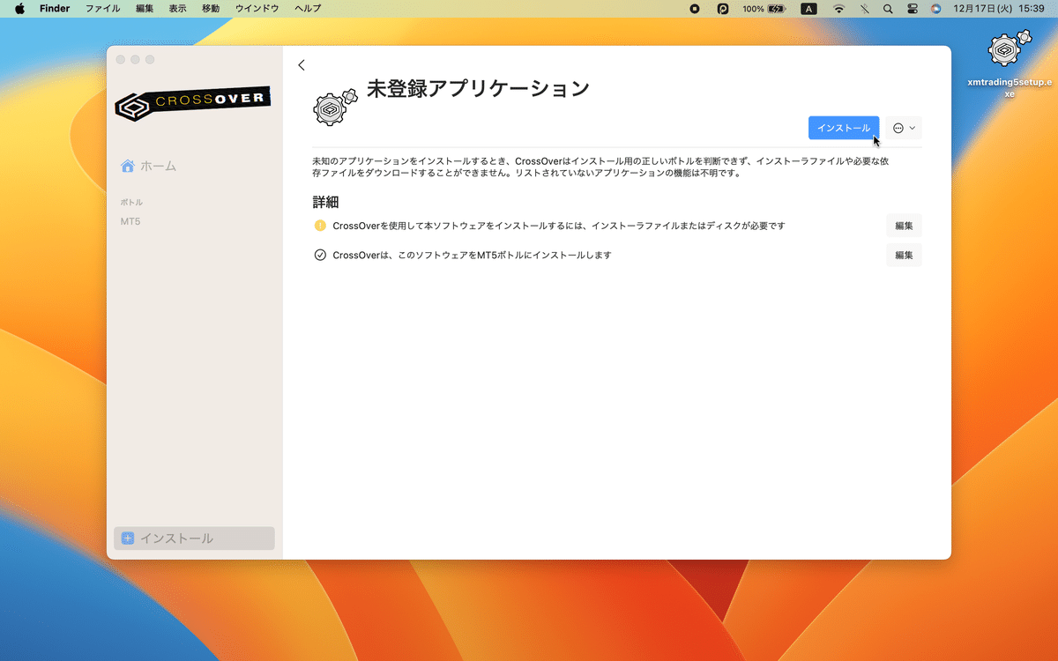Click the home icon in the sidebar
Screen dimensions: 1058x661
click(x=128, y=166)
